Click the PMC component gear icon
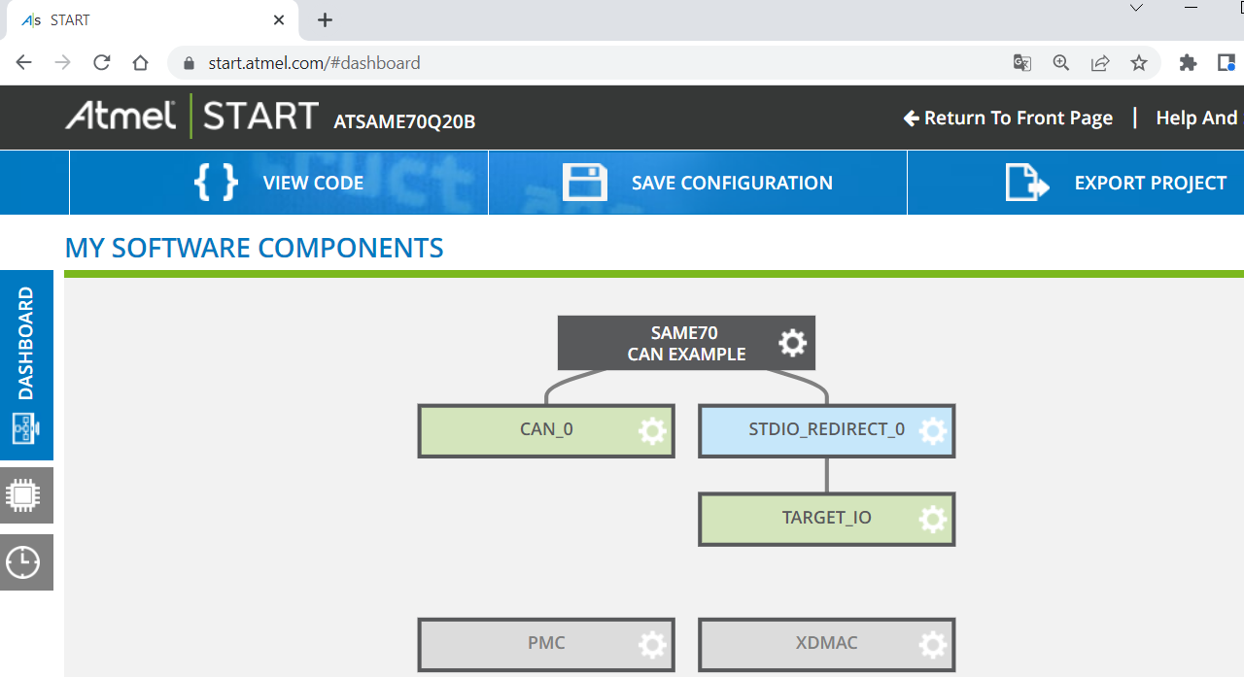Screen dimensions: 1244x677 tap(652, 644)
